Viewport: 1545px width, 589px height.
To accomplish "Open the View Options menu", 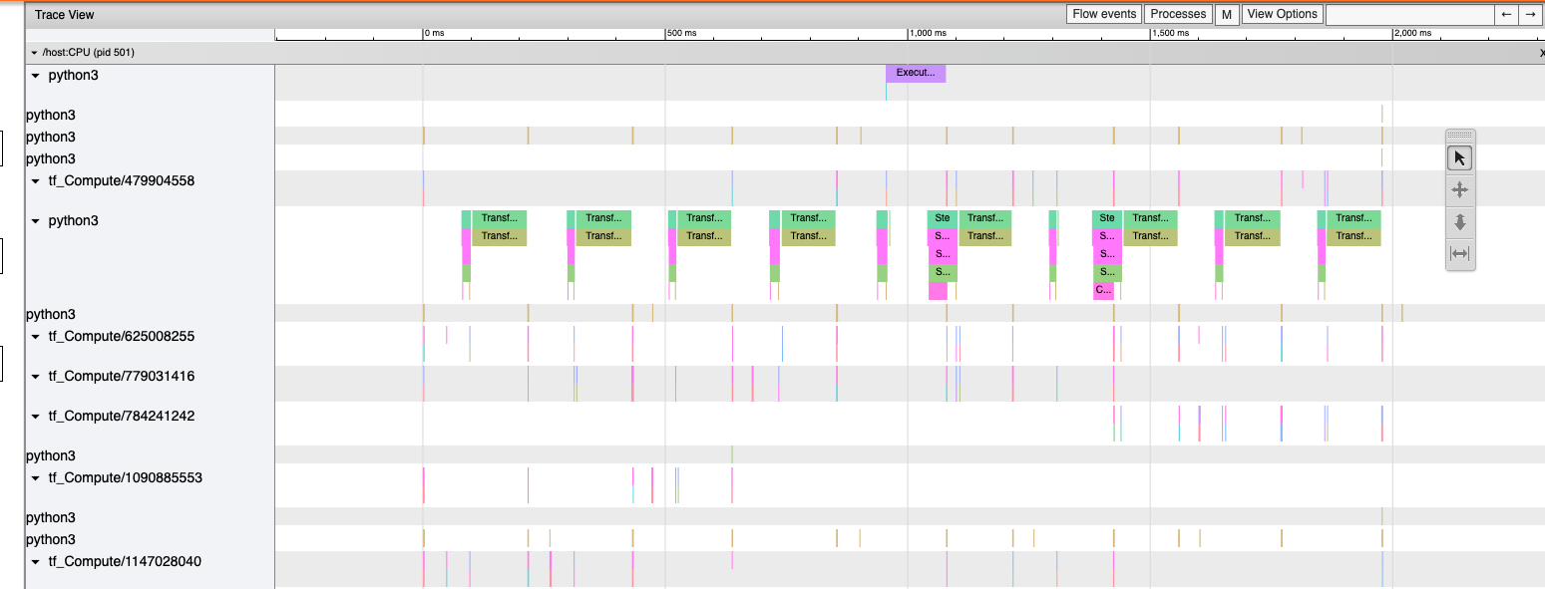I will [1282, 14].
